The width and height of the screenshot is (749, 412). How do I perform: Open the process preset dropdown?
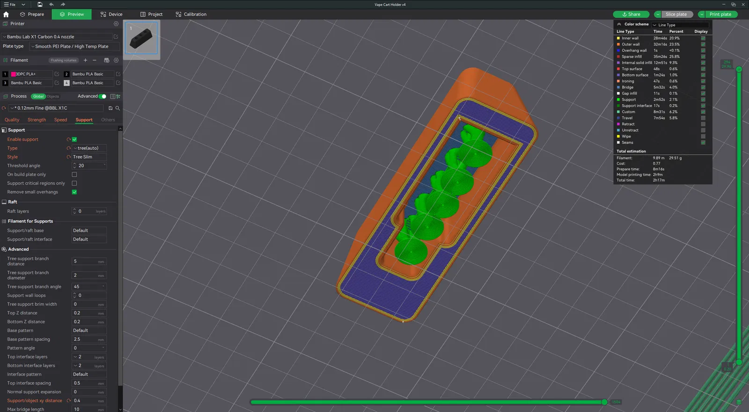tap(56, 108)
